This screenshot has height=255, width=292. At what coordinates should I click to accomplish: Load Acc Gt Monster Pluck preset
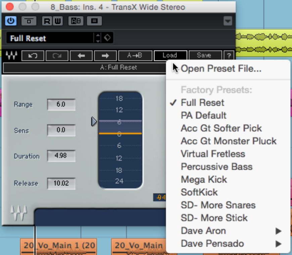coord(228,141)
